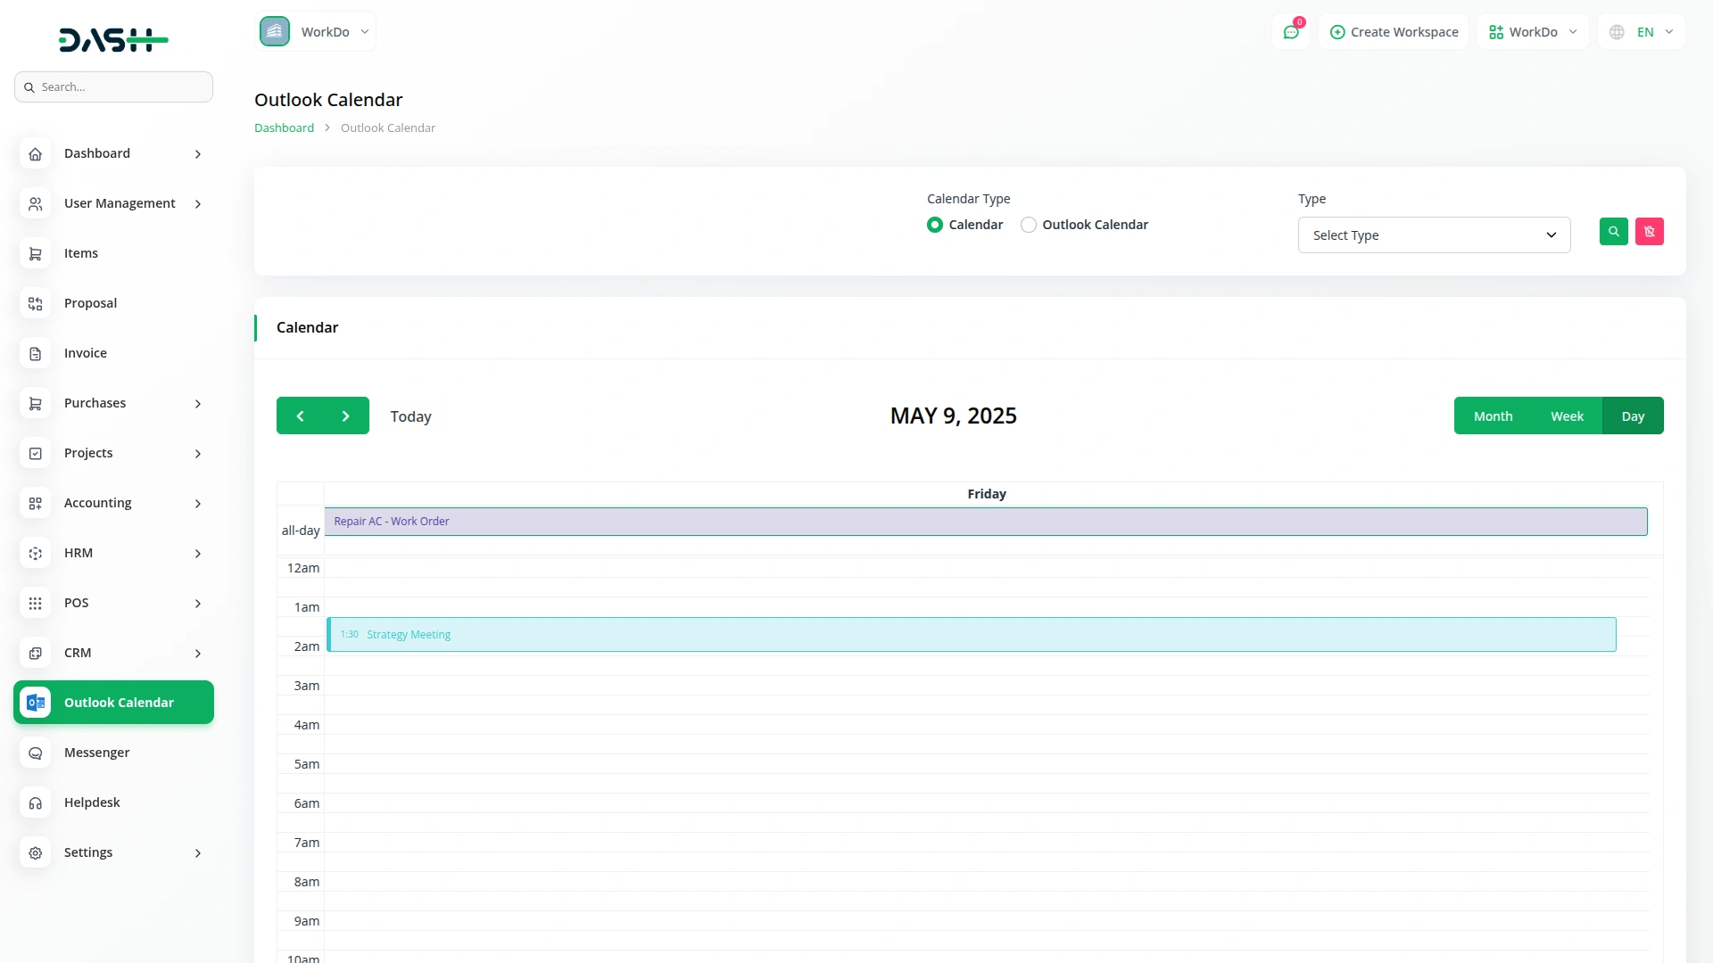This screenshot has height=963, width=1713.
Task: Go to next day with right arrow
Action: pos(346,416)
